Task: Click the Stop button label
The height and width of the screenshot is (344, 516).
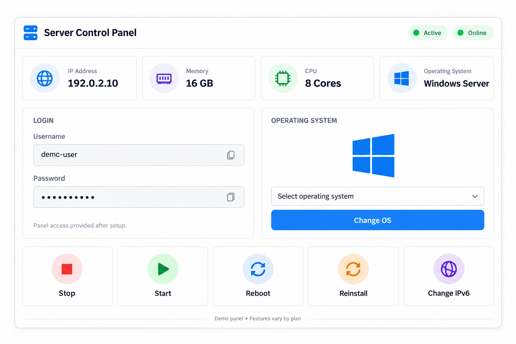Action: pyautogui.click(x=67, y=293)
